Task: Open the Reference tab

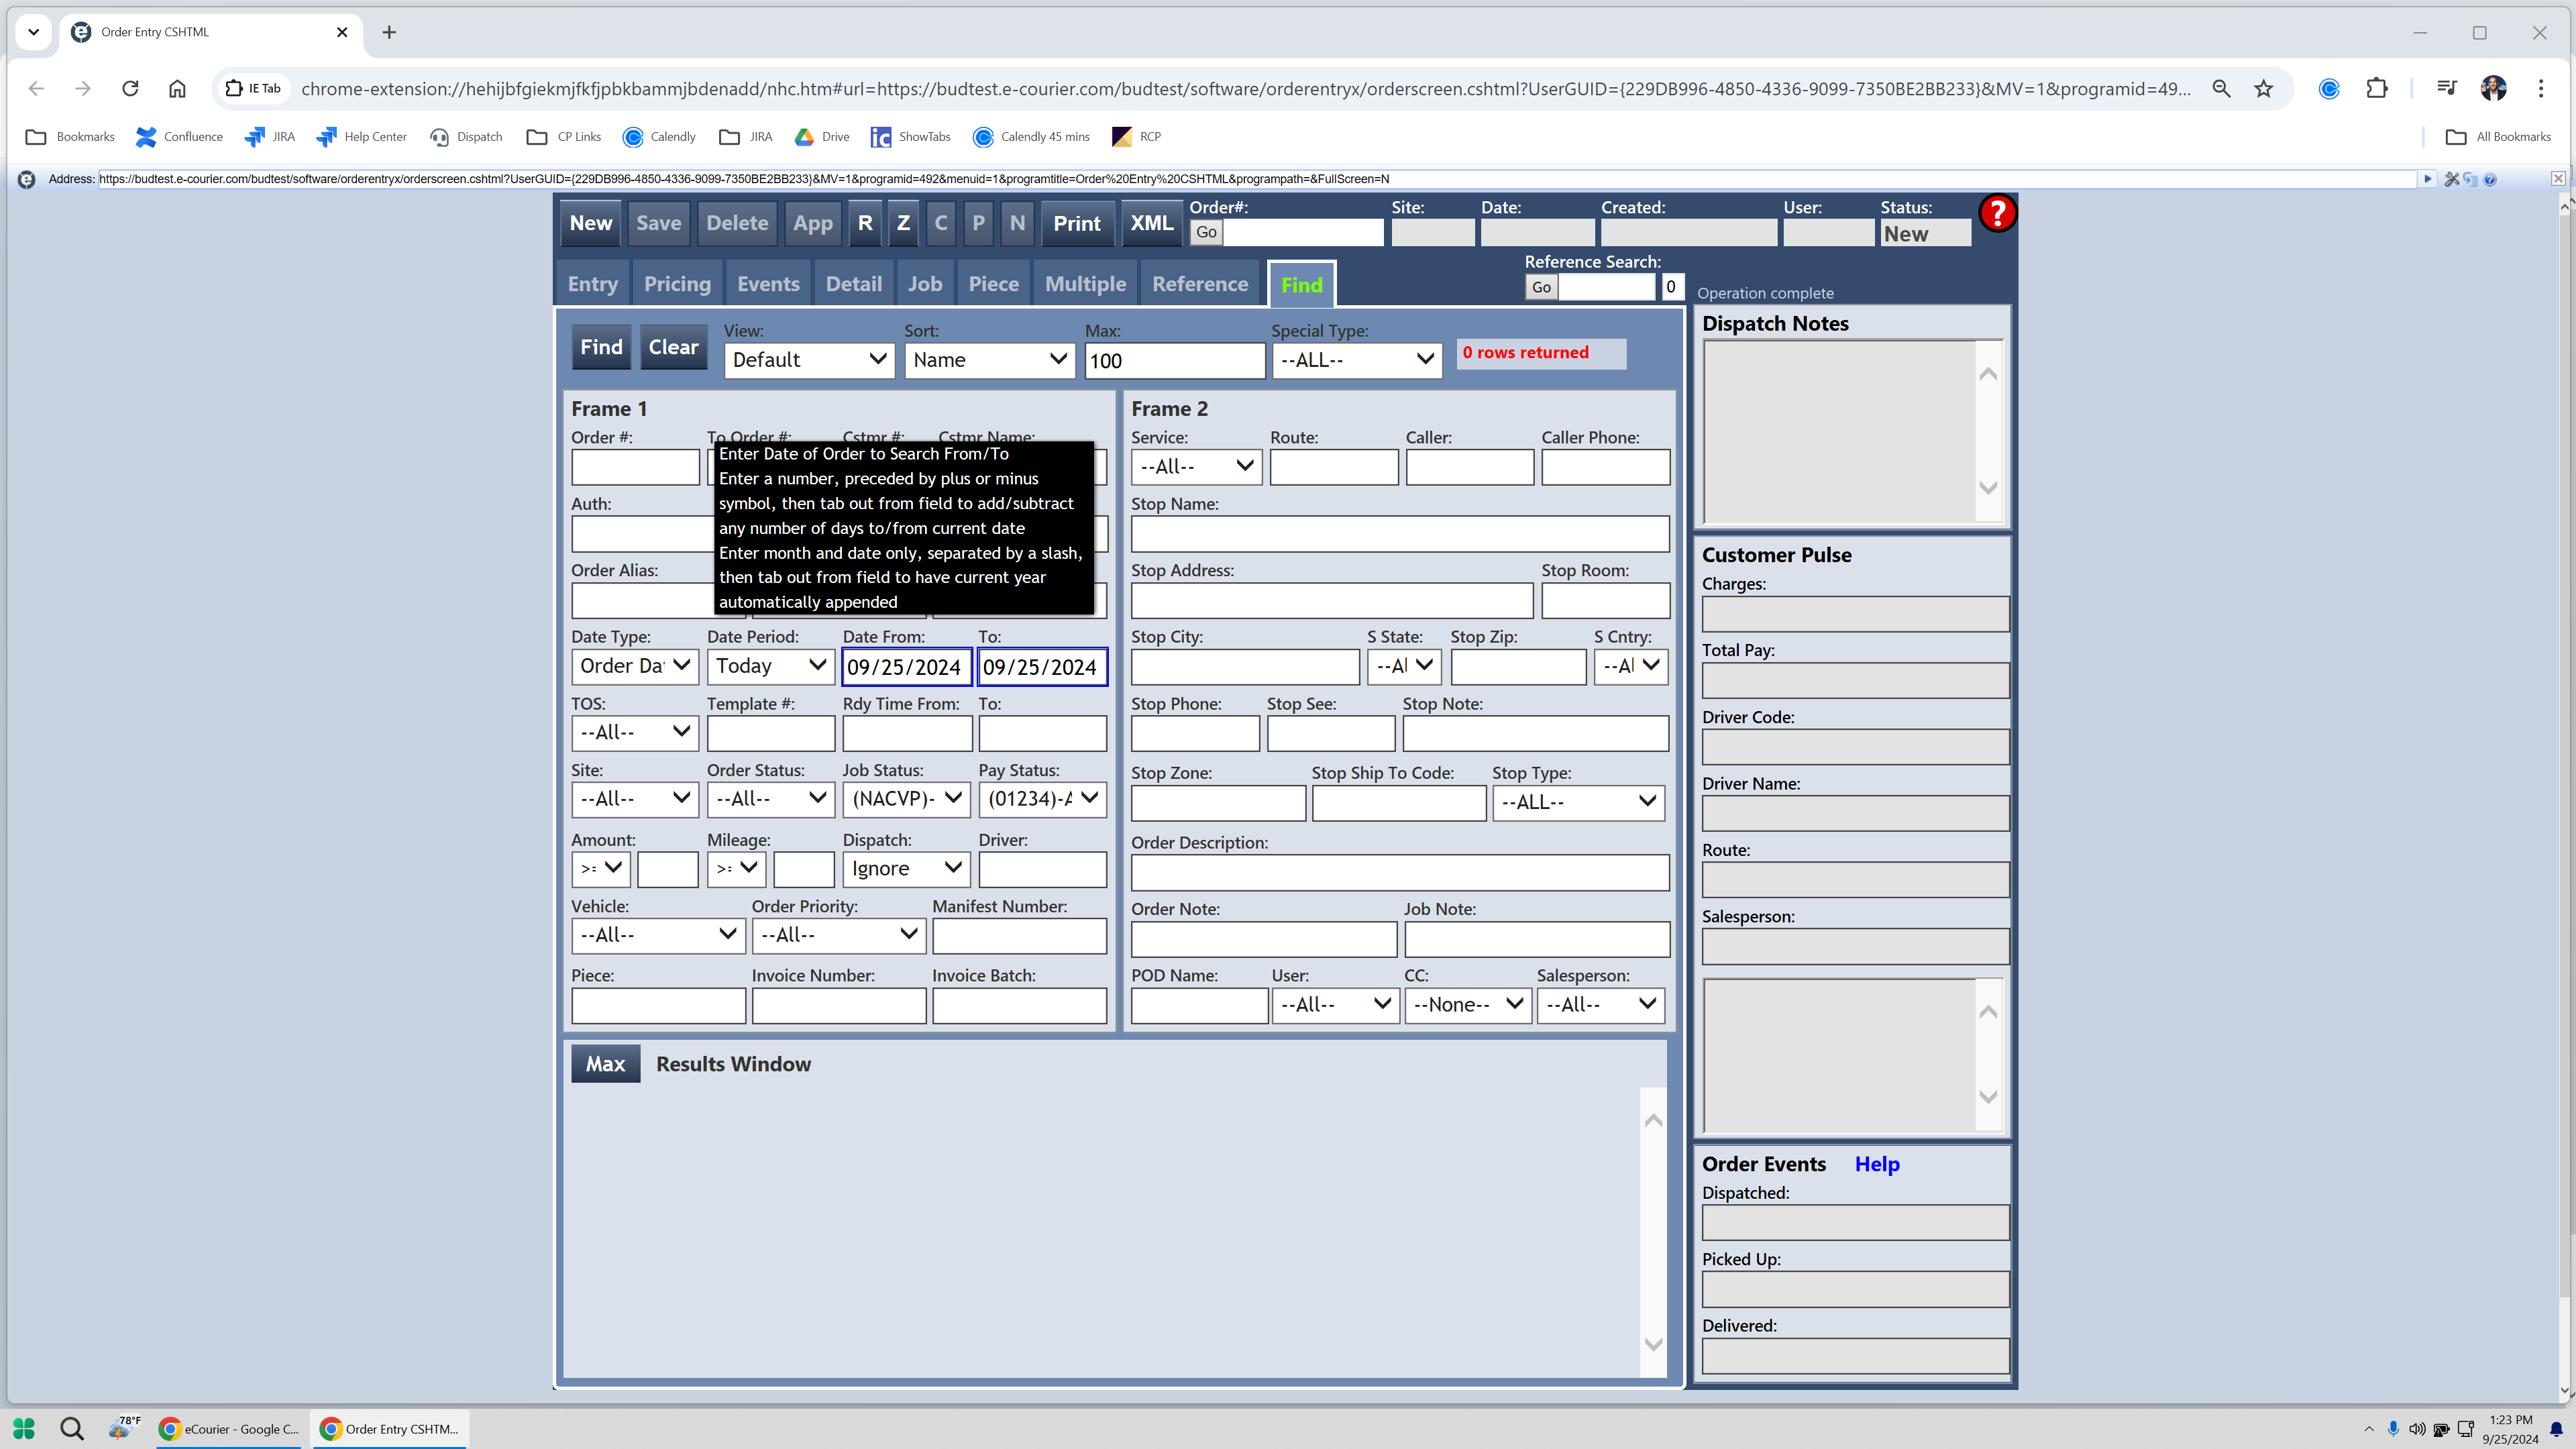Action: click(1200, 284)
